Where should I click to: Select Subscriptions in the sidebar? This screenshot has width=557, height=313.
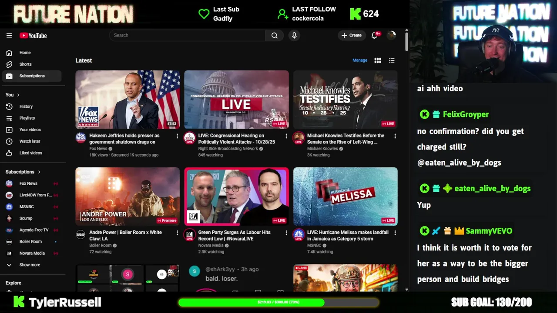coord(32,76)
